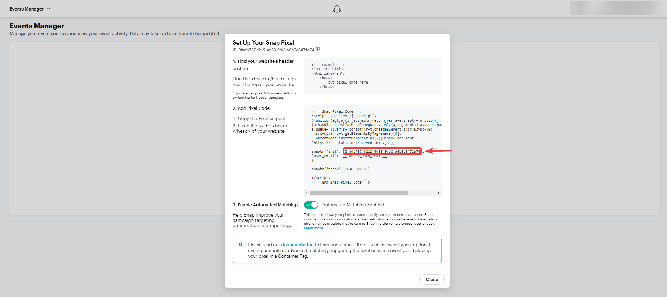The image size is (667, 297).
Task: Click '3. Enable Automated Matching' heading
Action: point(265,205)
